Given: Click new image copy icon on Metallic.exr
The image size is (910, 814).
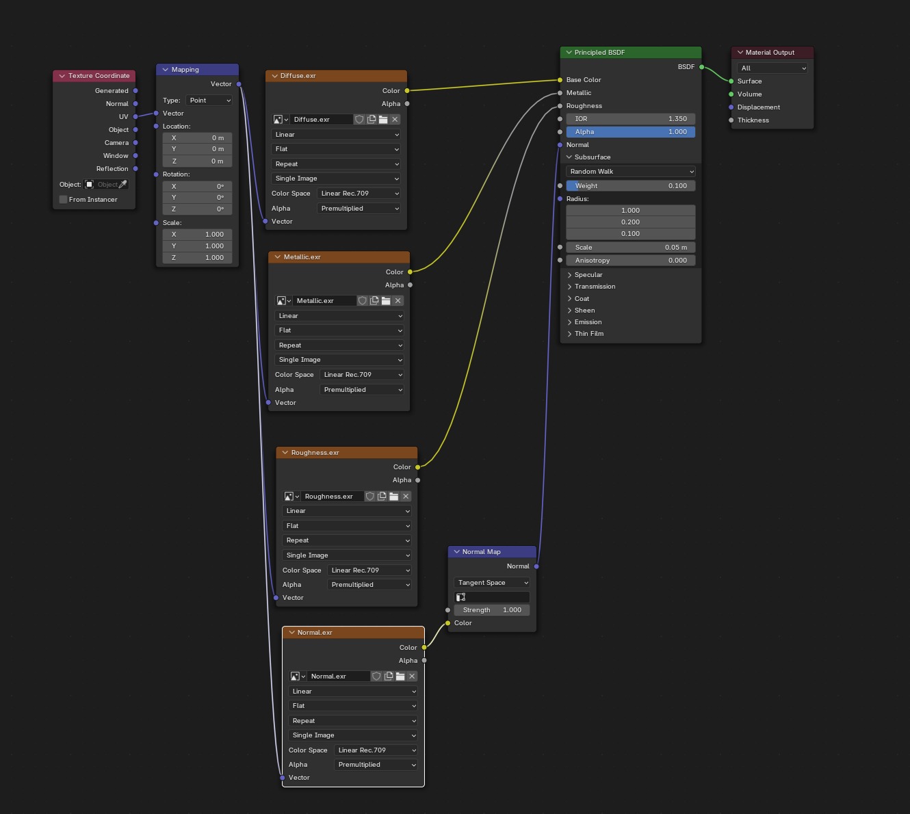Looking at the screenshot, I should tap(374, 301).
